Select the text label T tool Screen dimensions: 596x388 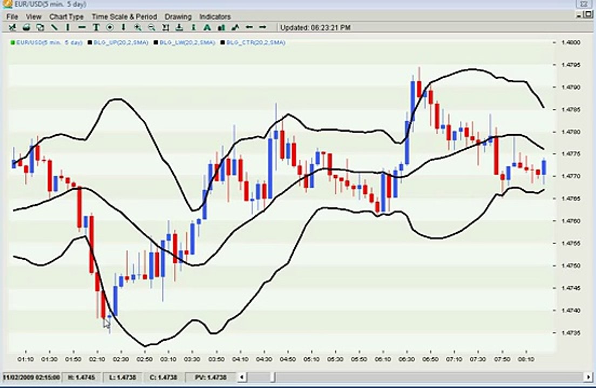click(96, 27)
